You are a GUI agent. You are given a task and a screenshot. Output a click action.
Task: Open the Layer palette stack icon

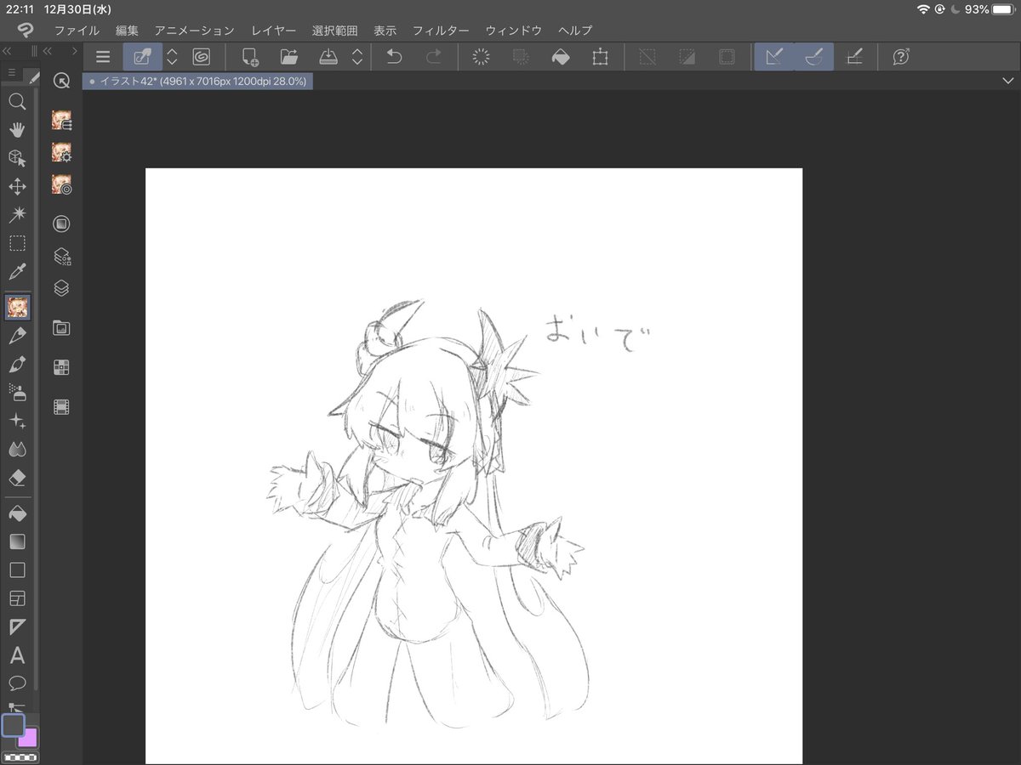coord(61,288)
